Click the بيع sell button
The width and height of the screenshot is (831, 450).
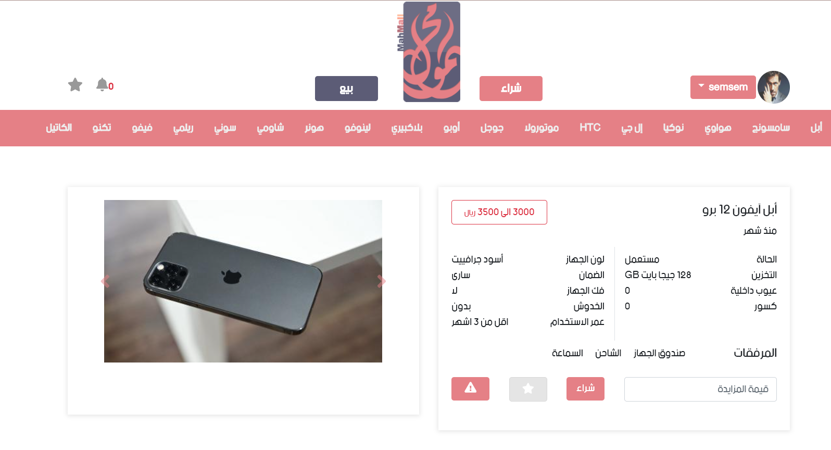pyautogui.click(x=346, y=89)
